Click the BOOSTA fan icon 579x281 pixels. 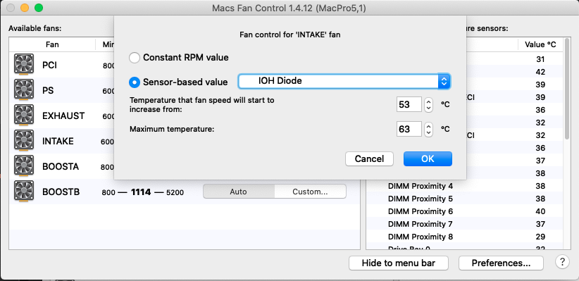tap(24, 166)
